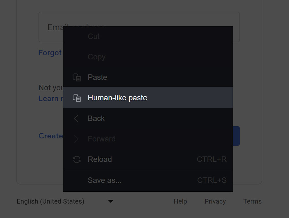The height and width of the screenshot is (218, 289).
Task: Click the Back chevron arrow icon
Action: tap(76, 119)
